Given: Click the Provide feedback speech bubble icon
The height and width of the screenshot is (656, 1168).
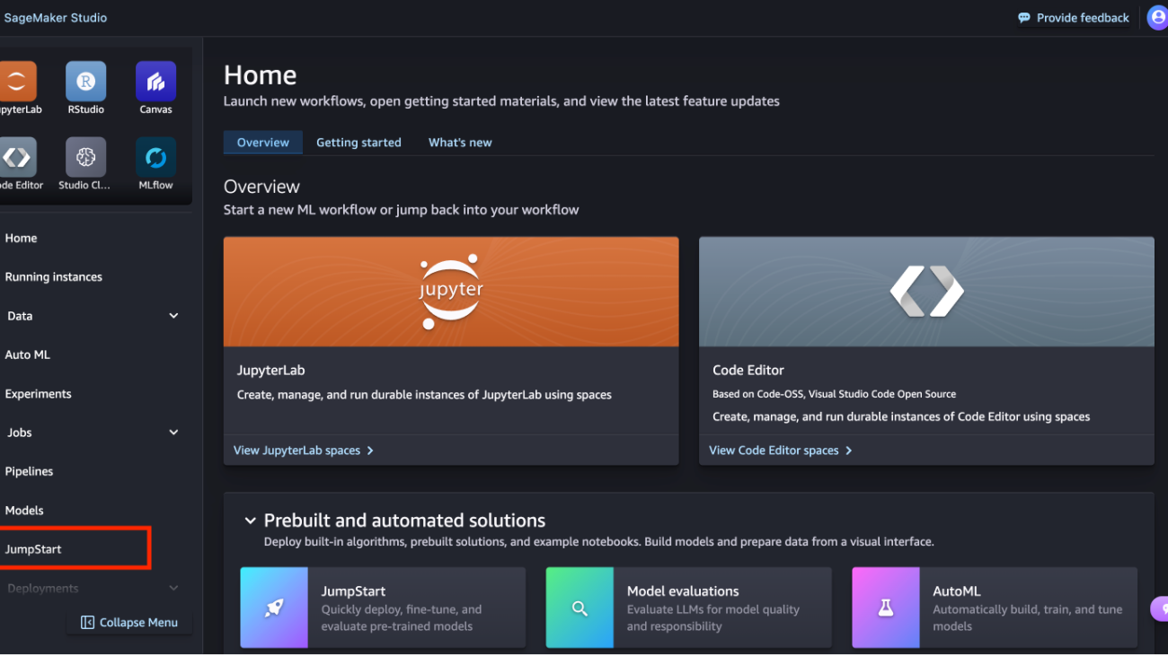Looking at the screenshot, I should (1024, 18).
